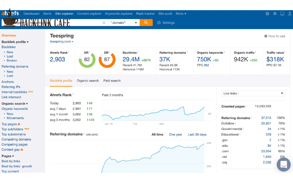
Task: Go to Site audit
Action: coord(165,14)
